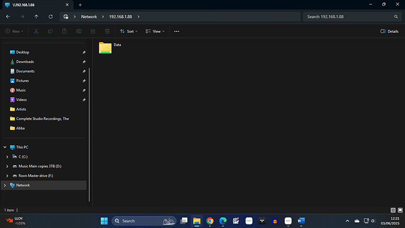Click the search magnifier icon
405x228 pixels.
pos(396,16)
